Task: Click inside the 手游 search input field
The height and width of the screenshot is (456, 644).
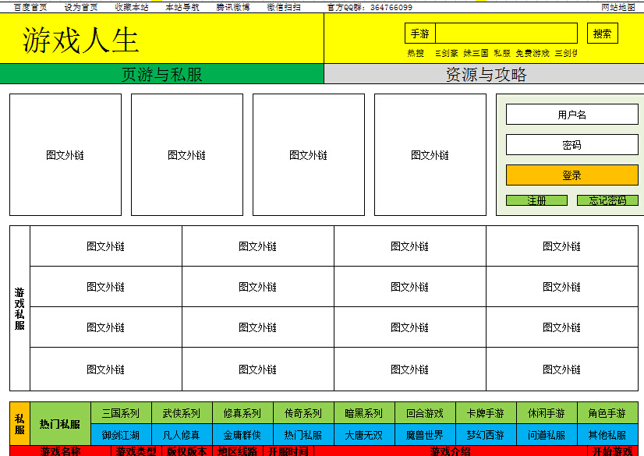Action: [x=507, y=33]
